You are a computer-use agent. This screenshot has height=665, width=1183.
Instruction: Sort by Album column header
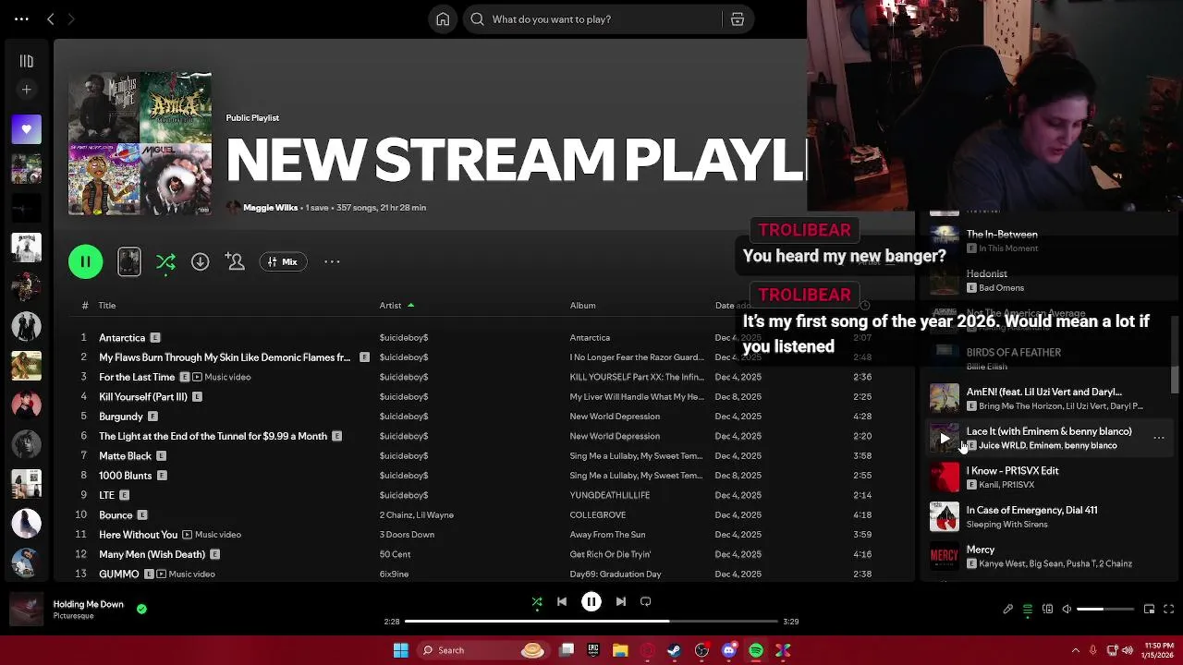[582, 305]
